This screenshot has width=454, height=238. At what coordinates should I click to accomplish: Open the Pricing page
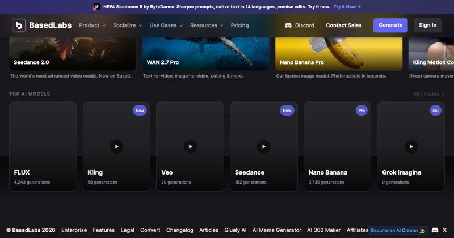coord(239,25)
